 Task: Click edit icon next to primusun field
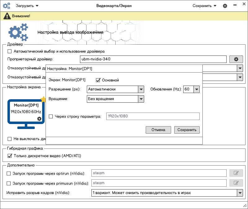(x=236, y=183)
